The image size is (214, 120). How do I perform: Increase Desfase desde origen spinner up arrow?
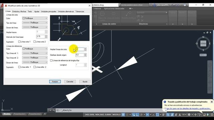coord(85,54)
